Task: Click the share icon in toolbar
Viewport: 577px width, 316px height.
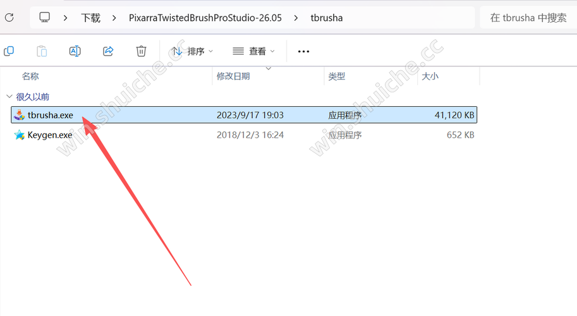Action: (x=108, y=51)
